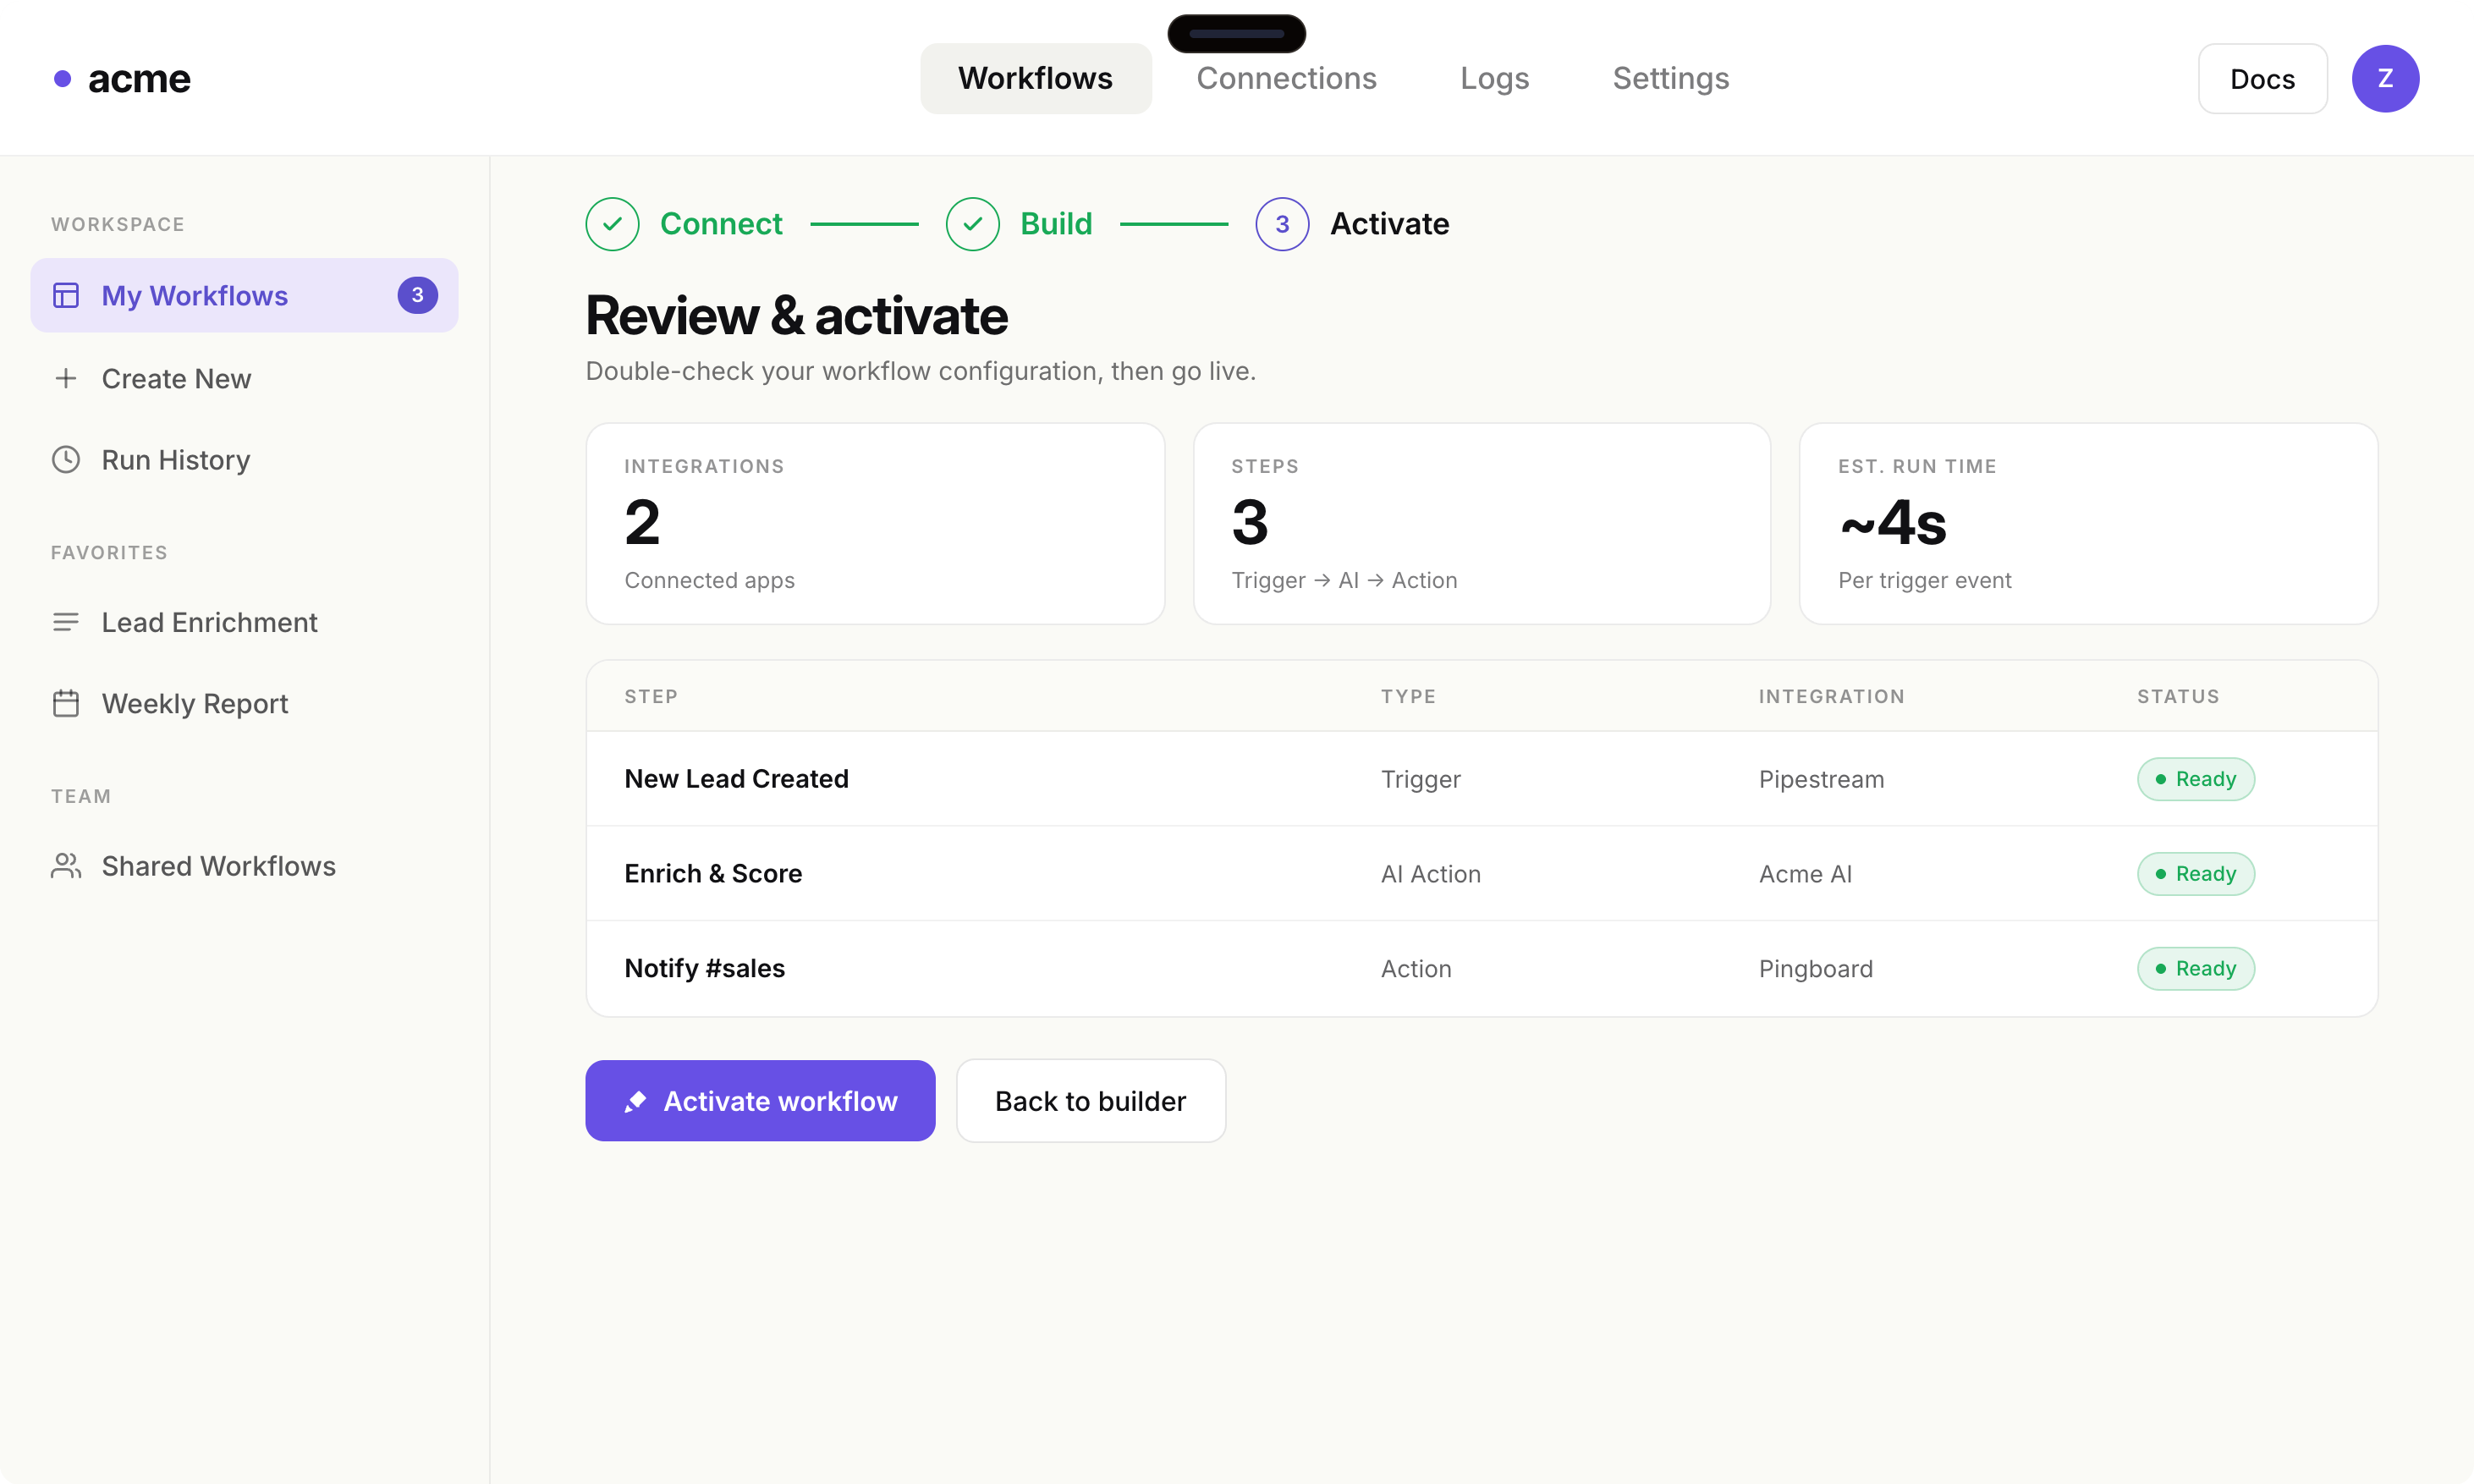The image size is (2474, 1484).
Task: Select My Workflows in the sidebar
Action: pyautogui.click(x=244, y=295)
